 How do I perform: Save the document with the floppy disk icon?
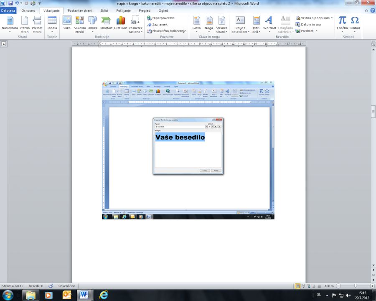pos(10,3)
